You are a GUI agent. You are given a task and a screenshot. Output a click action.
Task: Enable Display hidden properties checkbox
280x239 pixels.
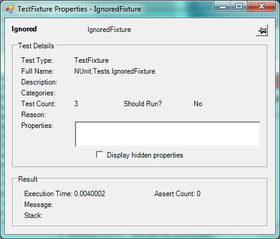coord(100,155)
